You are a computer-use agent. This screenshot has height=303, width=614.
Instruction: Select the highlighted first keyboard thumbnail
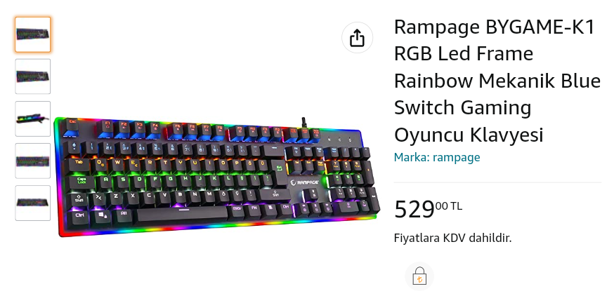[33, 34]
